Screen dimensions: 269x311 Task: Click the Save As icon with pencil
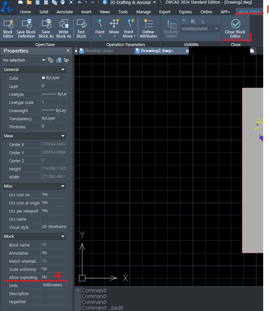(x=46, y=3)
